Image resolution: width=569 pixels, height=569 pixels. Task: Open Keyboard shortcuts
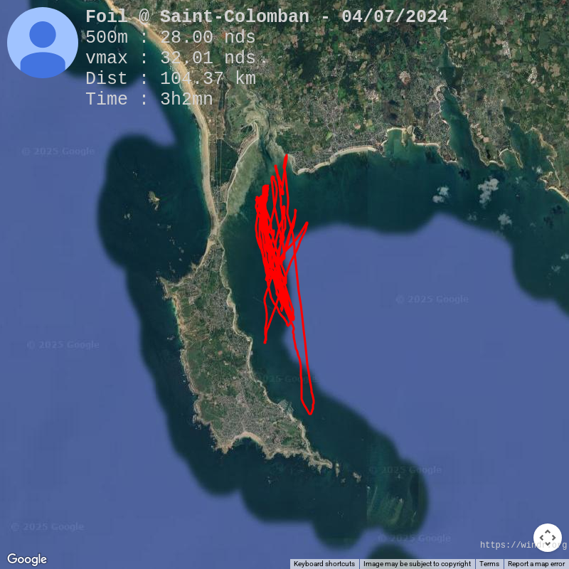pos(324,563)
